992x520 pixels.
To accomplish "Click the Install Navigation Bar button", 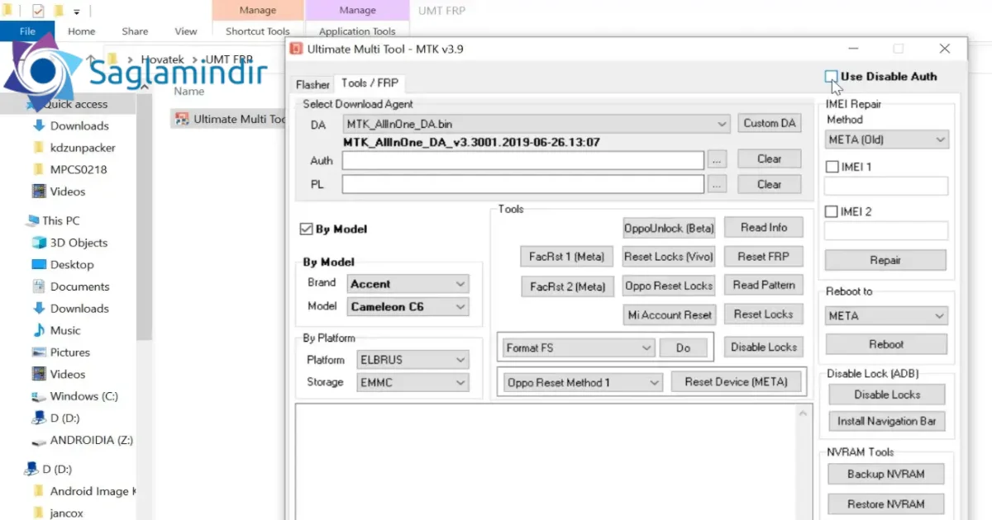I will click(x=886, y=421).
